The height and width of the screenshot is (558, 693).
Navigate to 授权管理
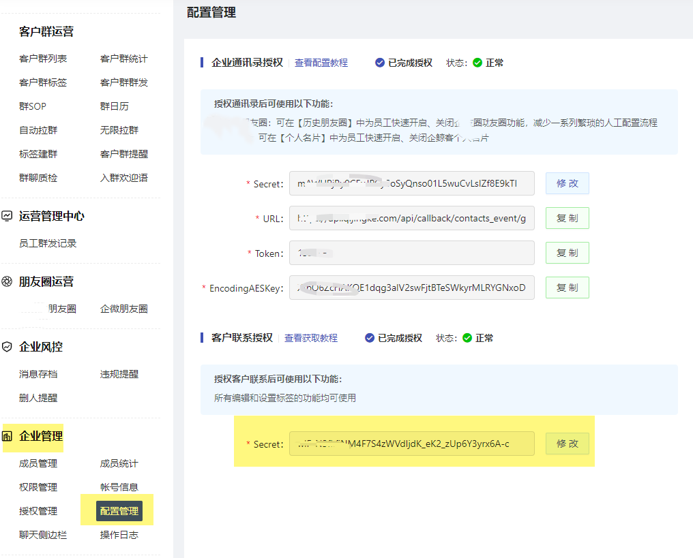[x=38, y=511]
